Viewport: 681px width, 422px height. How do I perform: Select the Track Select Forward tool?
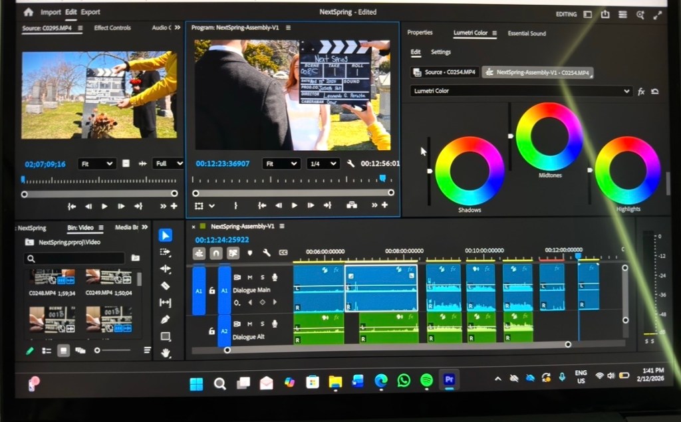click(166, 253)
